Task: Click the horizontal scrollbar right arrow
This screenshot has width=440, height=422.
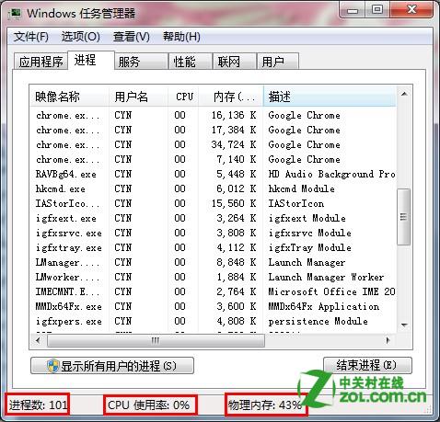Action: pos(388,340)
